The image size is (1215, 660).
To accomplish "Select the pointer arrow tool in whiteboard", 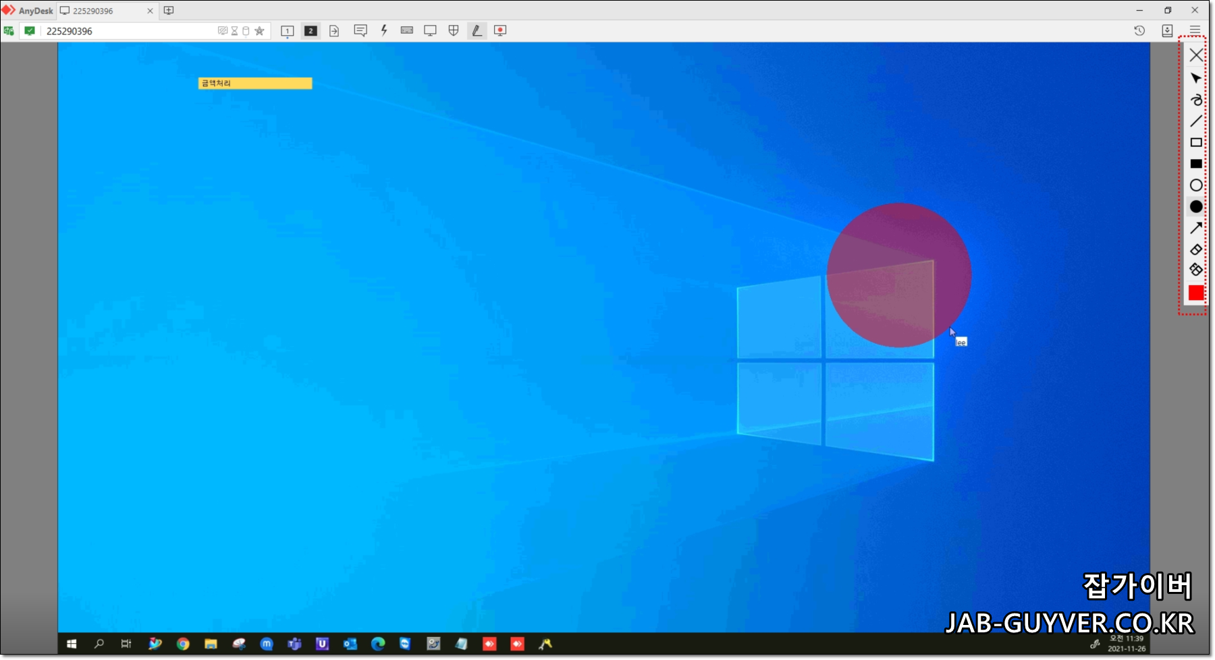I will click(1196, 78).
